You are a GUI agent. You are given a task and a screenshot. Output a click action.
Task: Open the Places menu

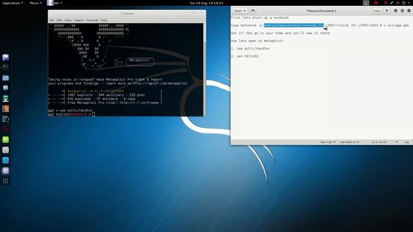pyautogui.click(x=35, y=3)
